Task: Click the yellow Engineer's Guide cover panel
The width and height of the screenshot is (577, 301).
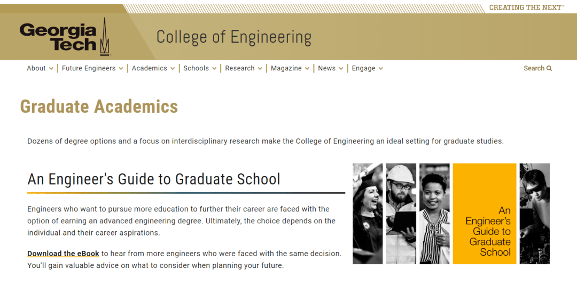Action: click(484, 214)
